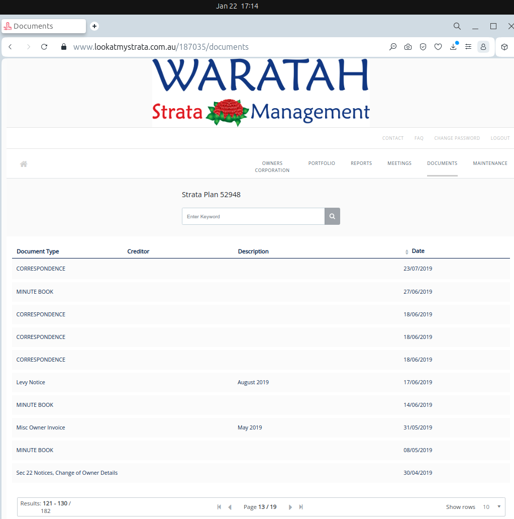The width and height of the screenshot is (514, 519).
Task: Open Correspondence dated 23/07/2019
Action: [261, 269]
